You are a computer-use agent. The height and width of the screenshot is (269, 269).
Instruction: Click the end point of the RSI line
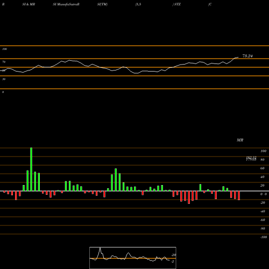coord(238,58)
